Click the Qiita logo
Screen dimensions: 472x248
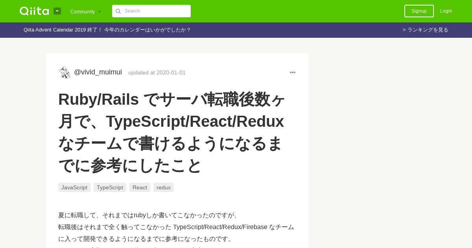tap(34, 11)
